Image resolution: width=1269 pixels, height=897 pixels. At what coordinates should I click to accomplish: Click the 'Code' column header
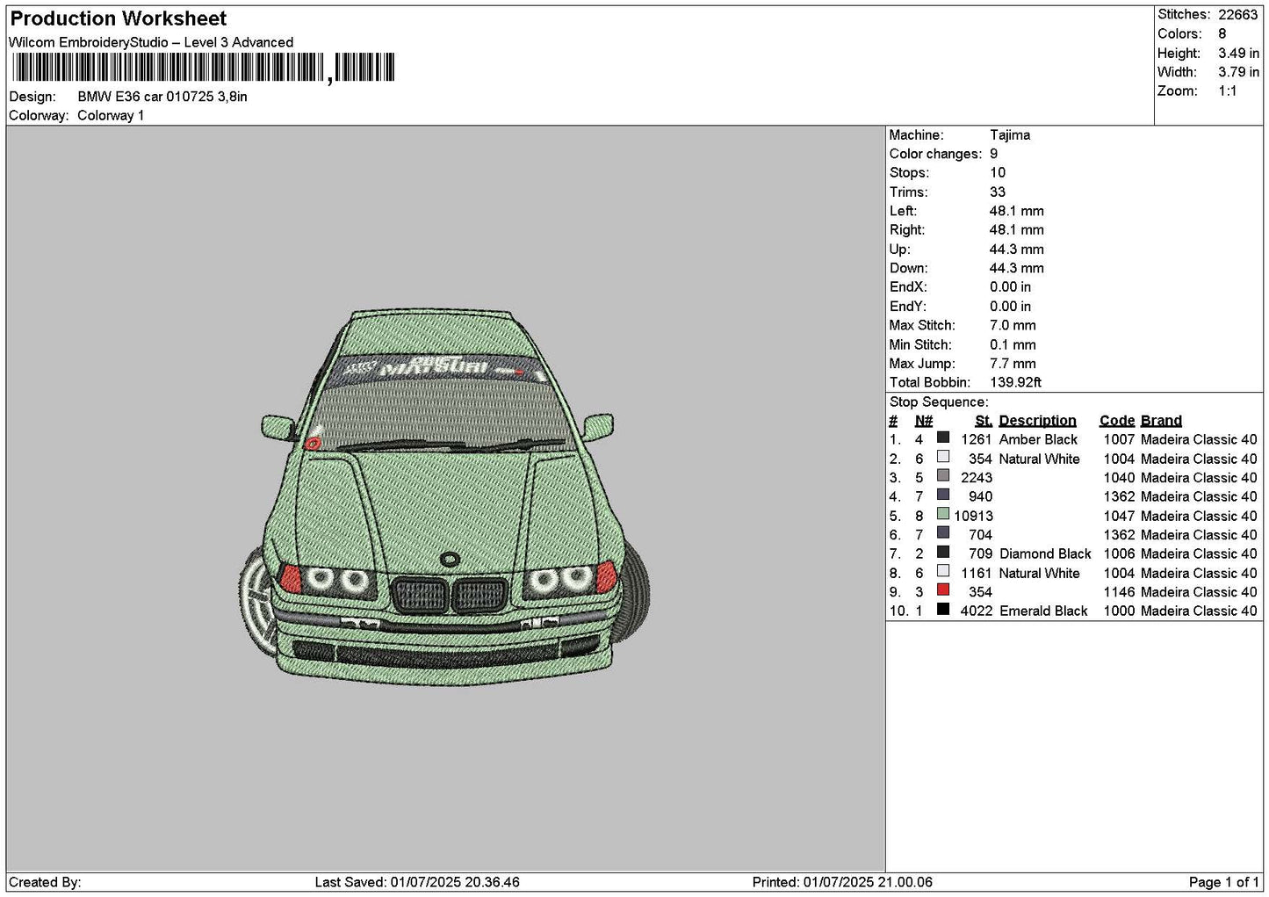[x=1116, y=421]
